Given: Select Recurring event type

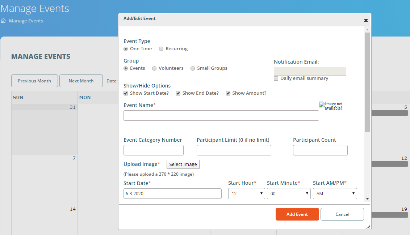Looking at the screenshot, I should tap(161, 49).
